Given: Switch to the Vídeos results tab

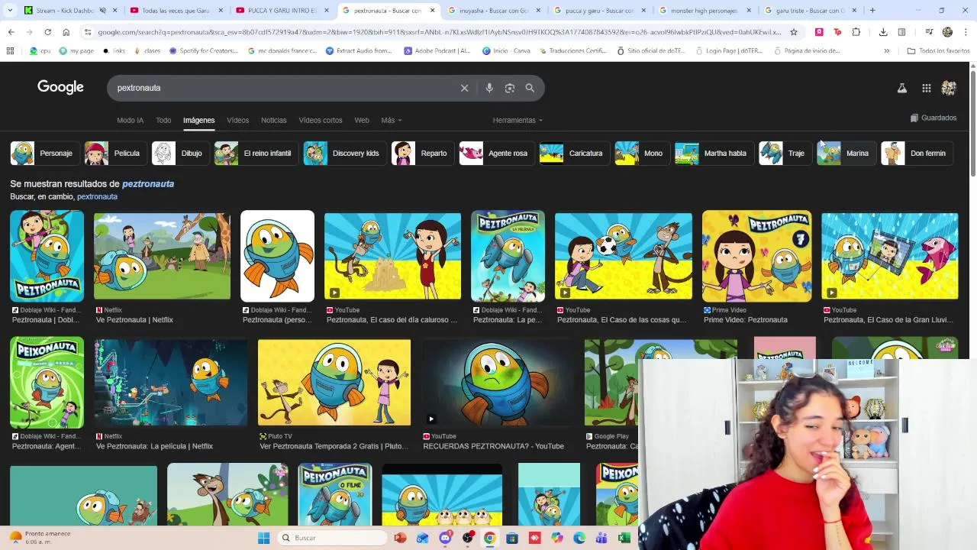Looking at the screenshot, I should pyautogui.click(x=237, y=120).
